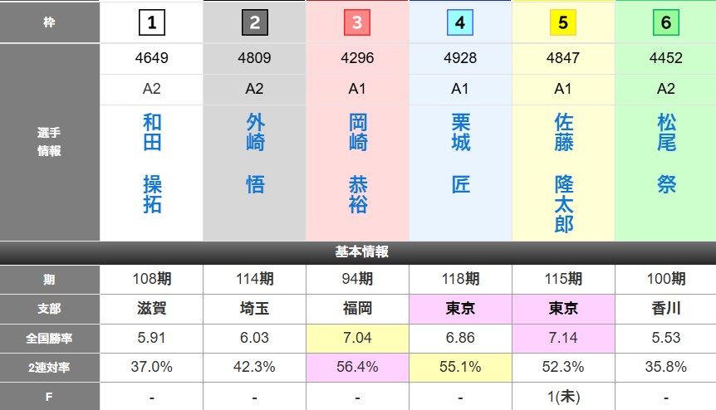Viewport: 716px width, 410px height.
Task: Click the 7.14 national win rate cell
Action: click(x=564, y=338)
